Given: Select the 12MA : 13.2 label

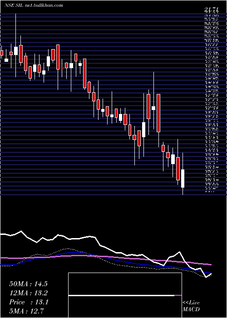Looking at the screenshot, I should [28, 293].
